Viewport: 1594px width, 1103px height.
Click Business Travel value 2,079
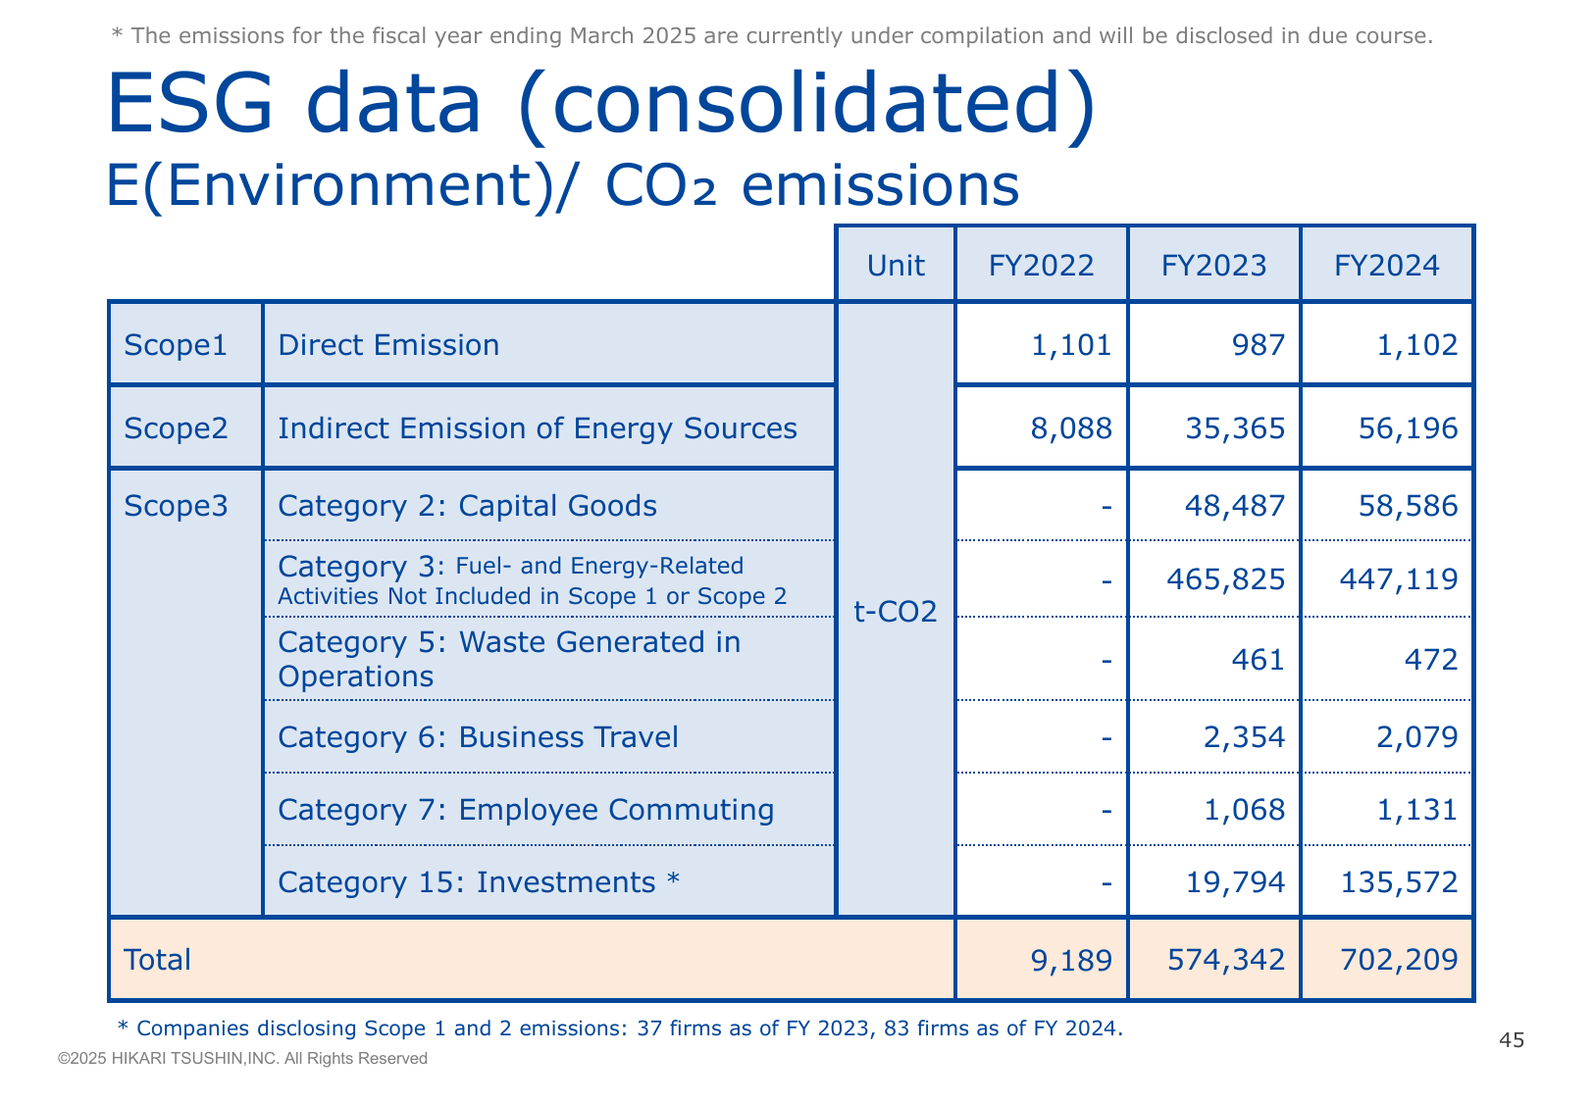(x=1417, y=737)
